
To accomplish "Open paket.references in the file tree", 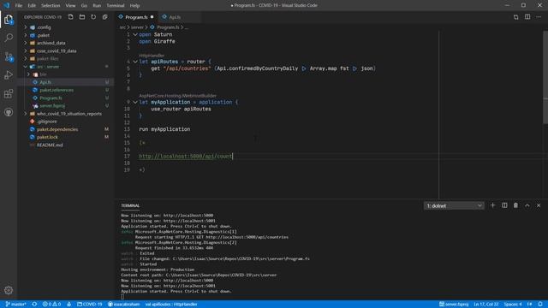I will (67, 90).
